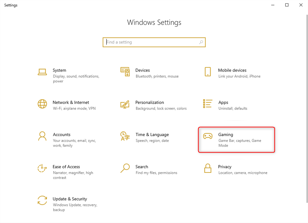
Task: Open the Devices keyboard-speaker icon
Action: click(125, 71)
